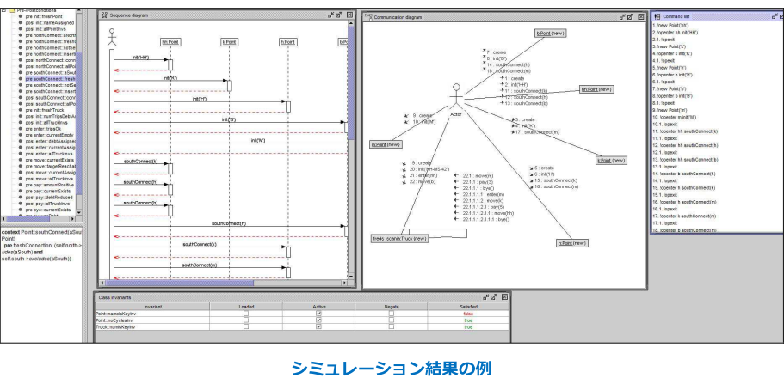Click Sequence diagram vertical scroll-down arrow
The width and height of the screenshot is (784, 384).
point(351,276)
